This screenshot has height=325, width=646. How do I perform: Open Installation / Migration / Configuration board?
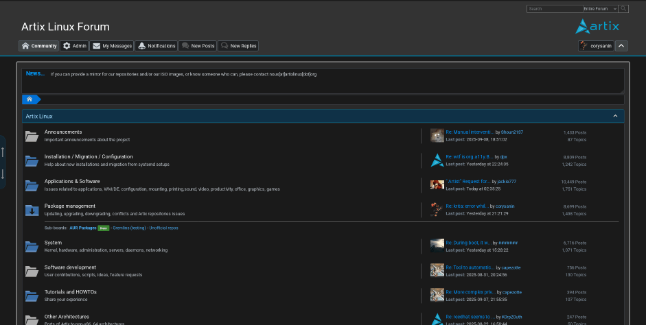89,157
